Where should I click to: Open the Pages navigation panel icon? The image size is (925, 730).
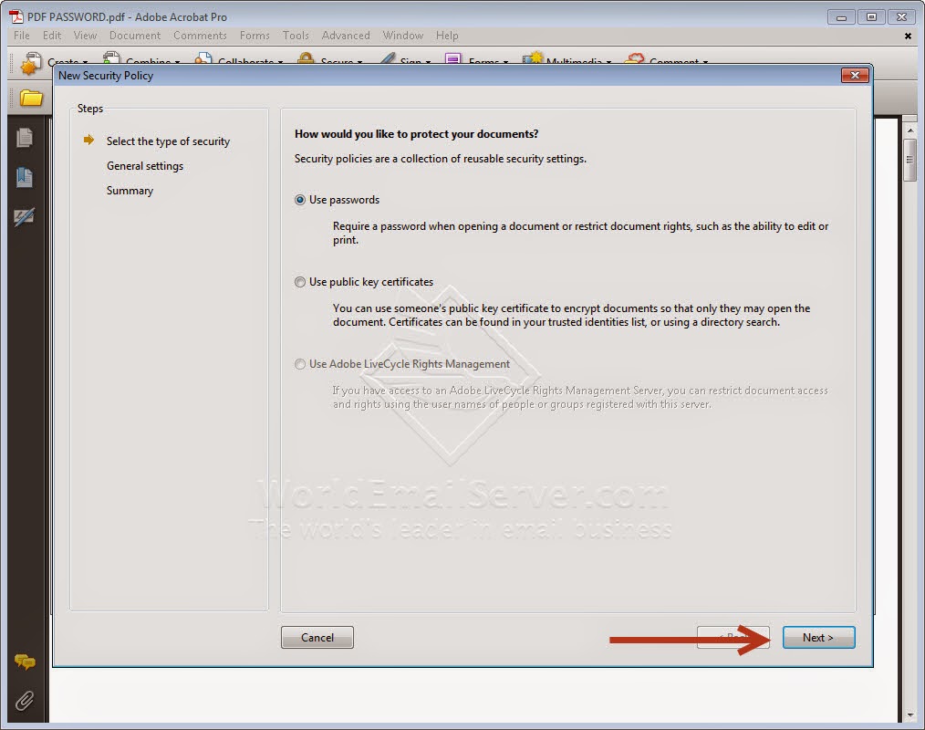point(25,138)
